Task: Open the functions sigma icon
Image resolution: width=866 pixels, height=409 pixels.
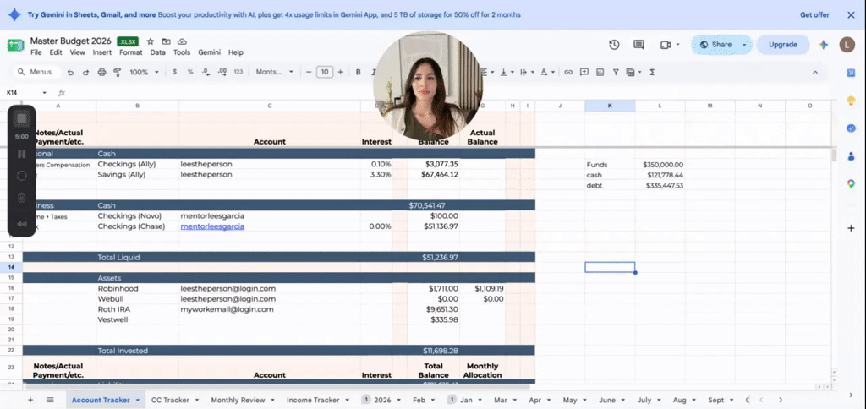Action: click(x=652, y=73)
